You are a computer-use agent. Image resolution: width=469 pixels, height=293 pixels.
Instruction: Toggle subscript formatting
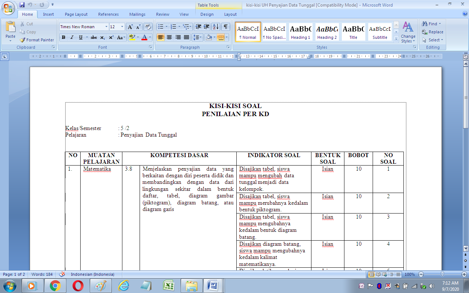(103, 37)
